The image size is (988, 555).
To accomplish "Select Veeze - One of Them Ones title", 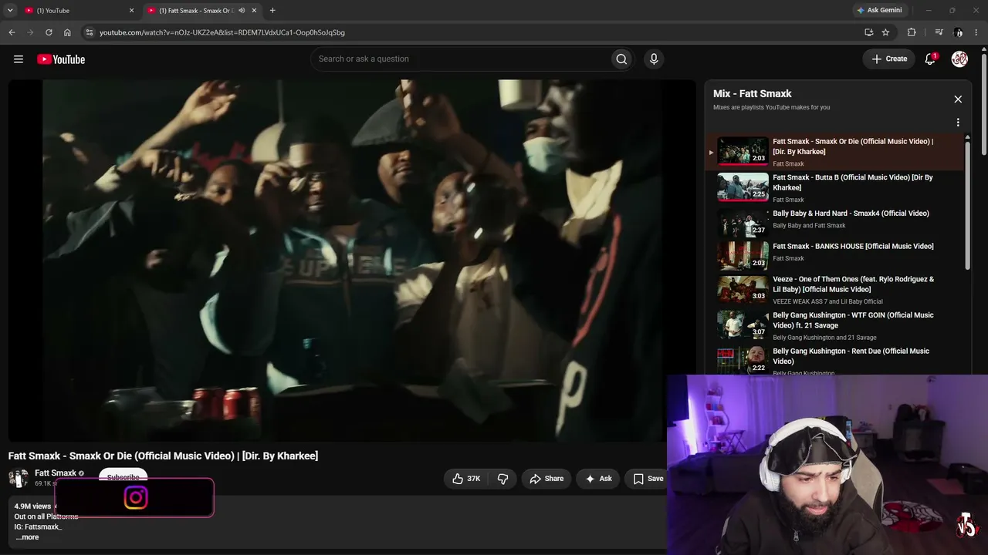I will tap(853, 284).
